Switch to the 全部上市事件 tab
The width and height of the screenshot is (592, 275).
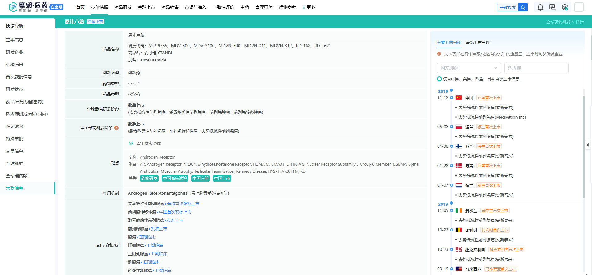[478, 43]
